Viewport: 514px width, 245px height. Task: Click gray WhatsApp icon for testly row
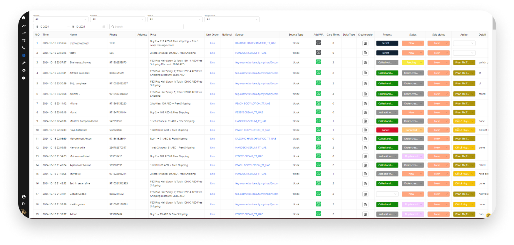318,53
